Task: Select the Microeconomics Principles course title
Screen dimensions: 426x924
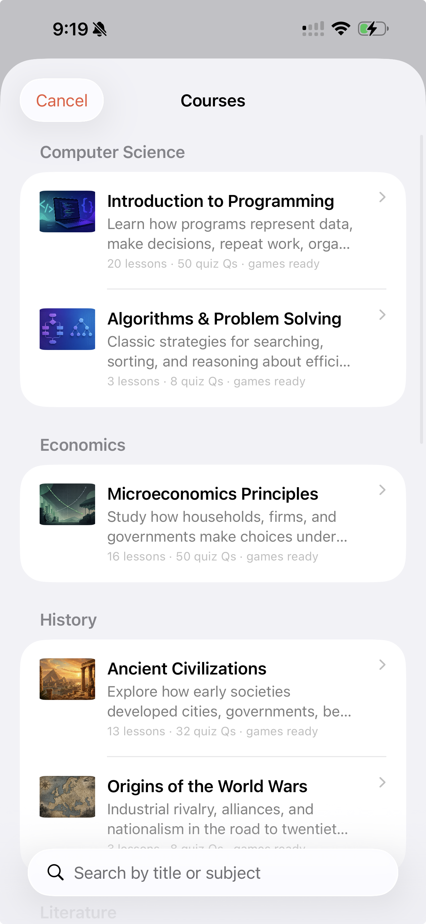Action: click(213, 494)
